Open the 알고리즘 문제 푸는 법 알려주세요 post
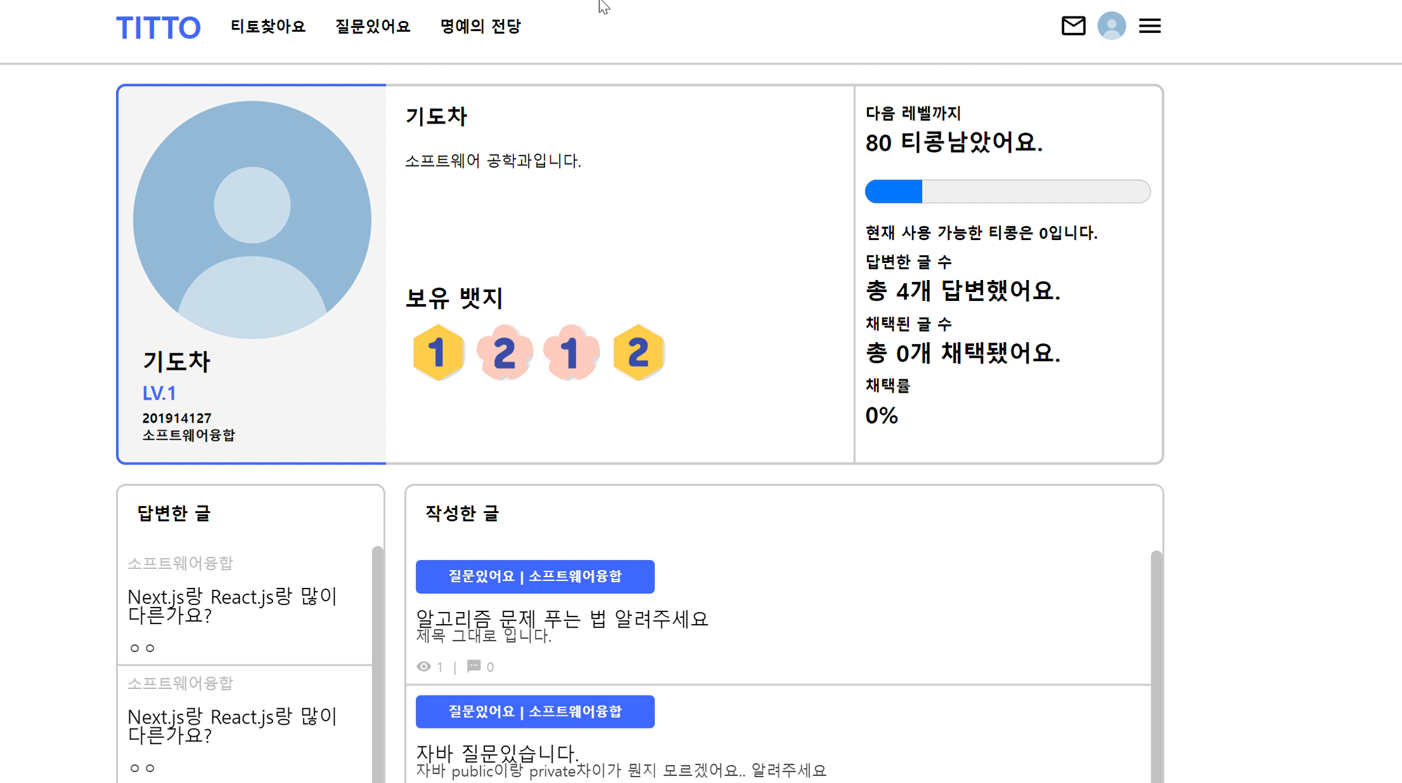 (x=562, y=618)
